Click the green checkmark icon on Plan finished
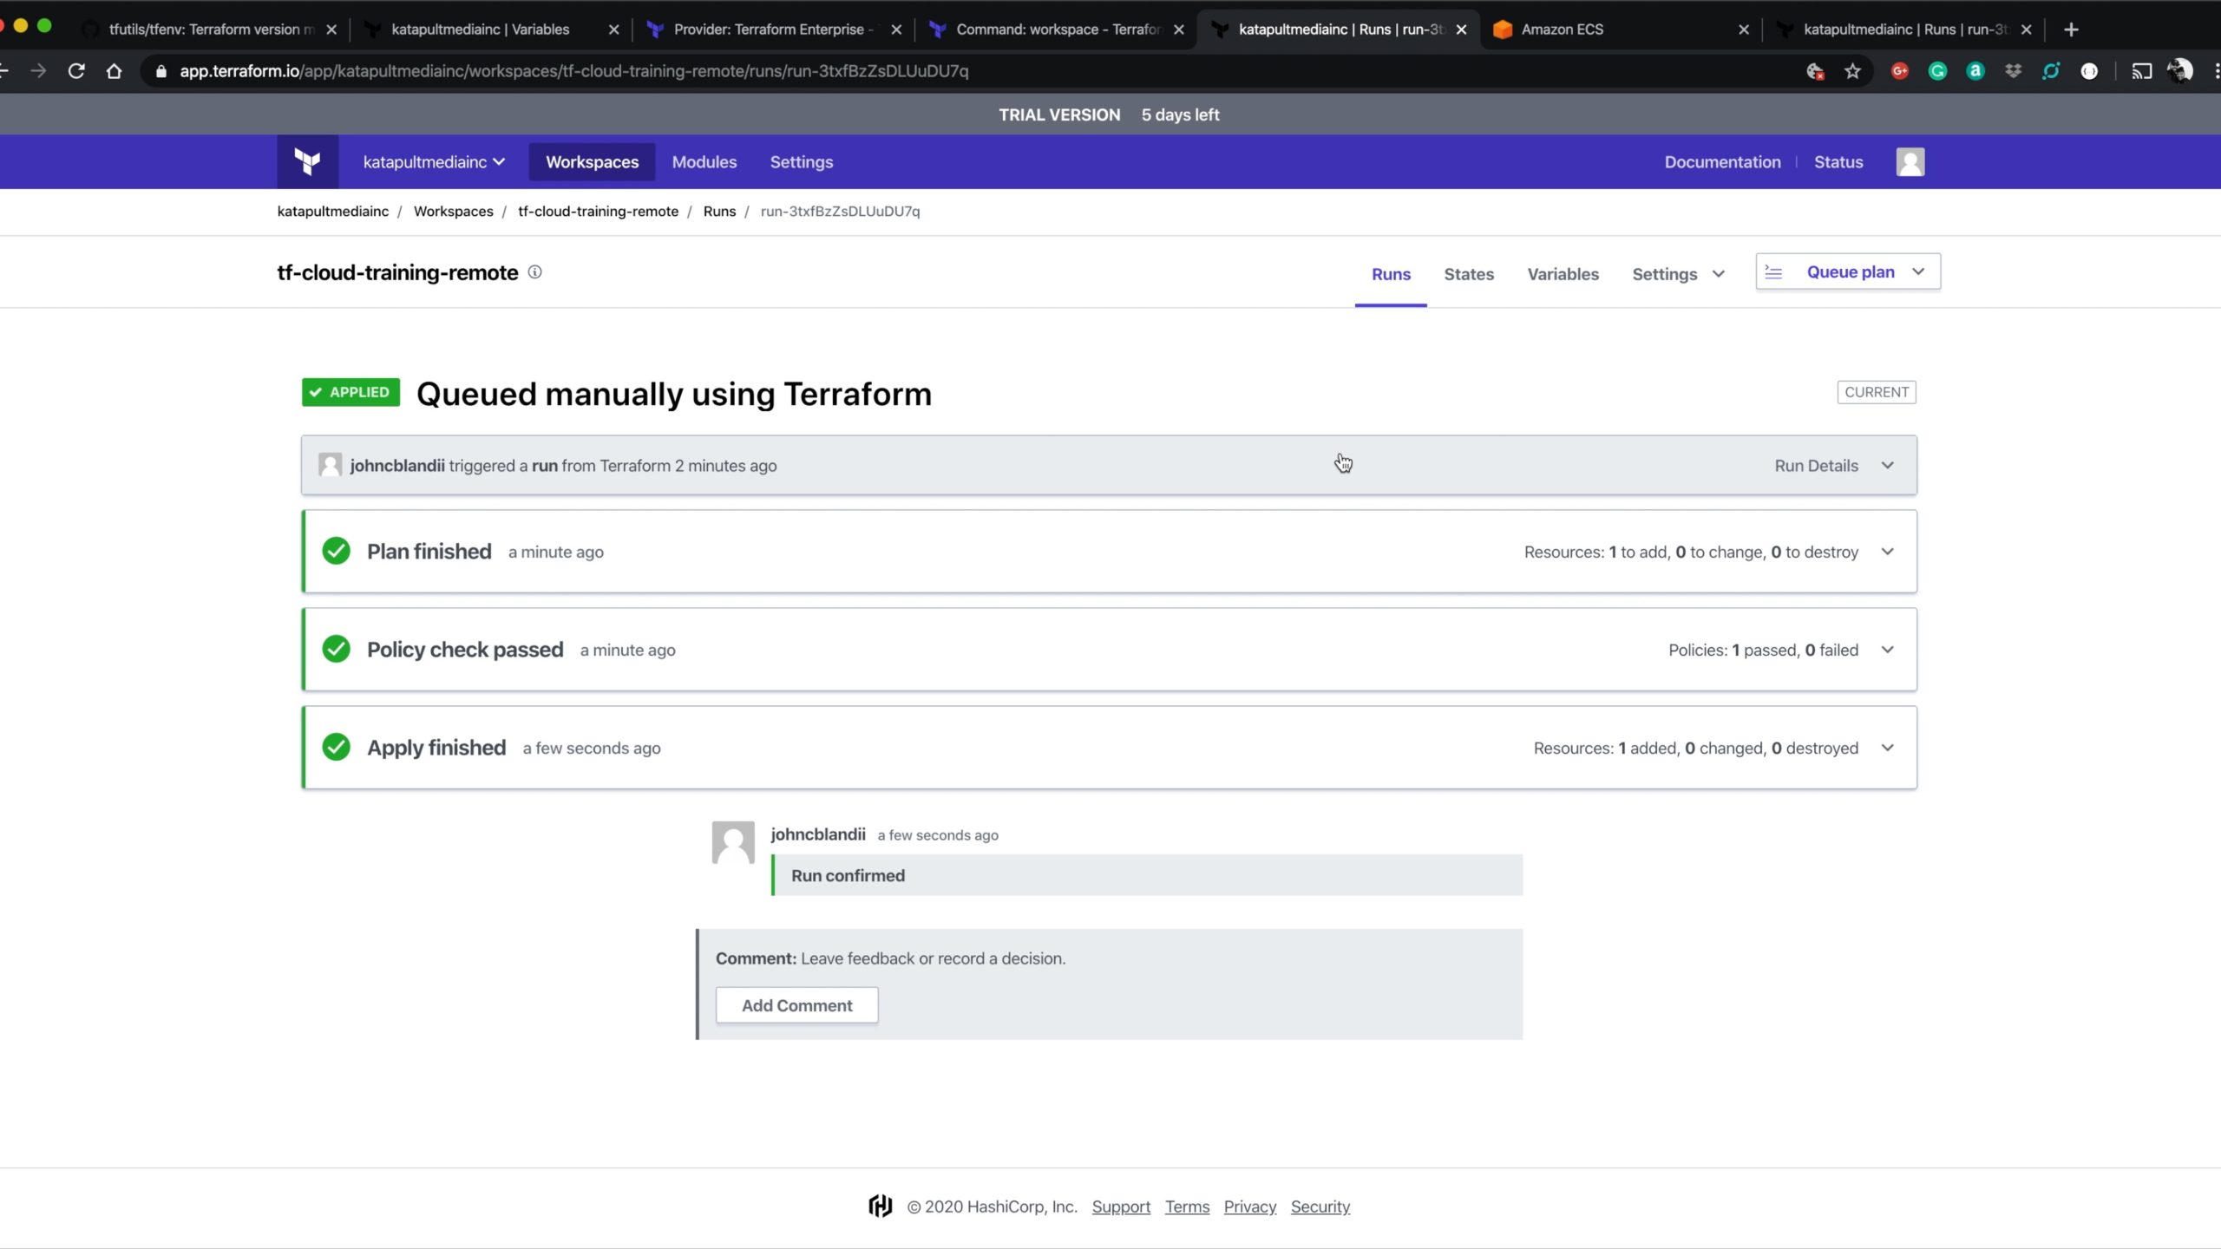This screenshot has width=2221, height=1249. 334,551
